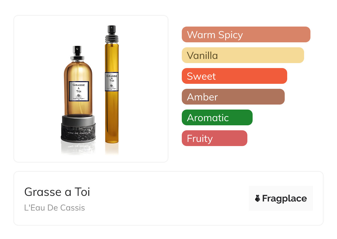
Task: Select the Vanilla accord bar
Action: click(243, 55)
